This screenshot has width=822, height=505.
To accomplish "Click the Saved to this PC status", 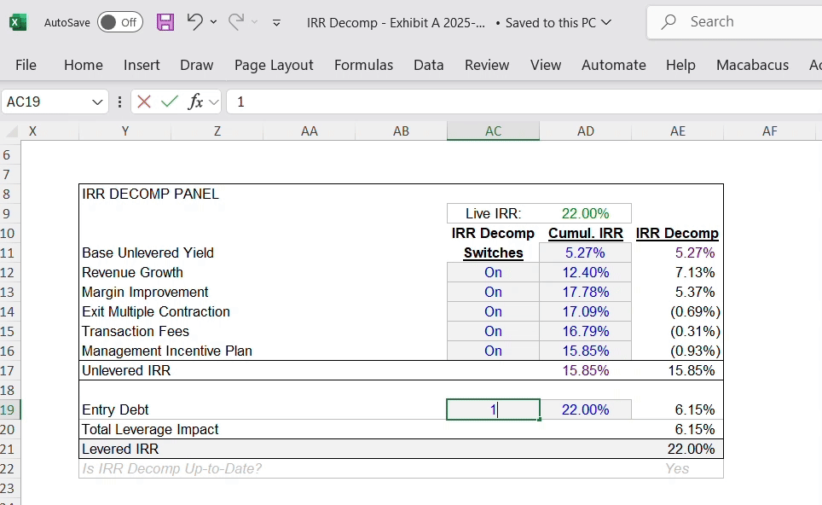I will tap(558, 22).
